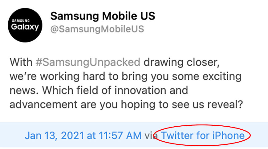Click the word 'With' starting the tweet

coord(21,62)
